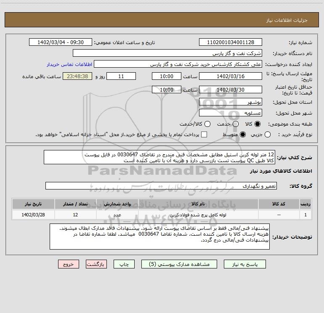Click the remaining time 23:48:38 field
Screen dimensions: 324x313
(x=77, y=76)
